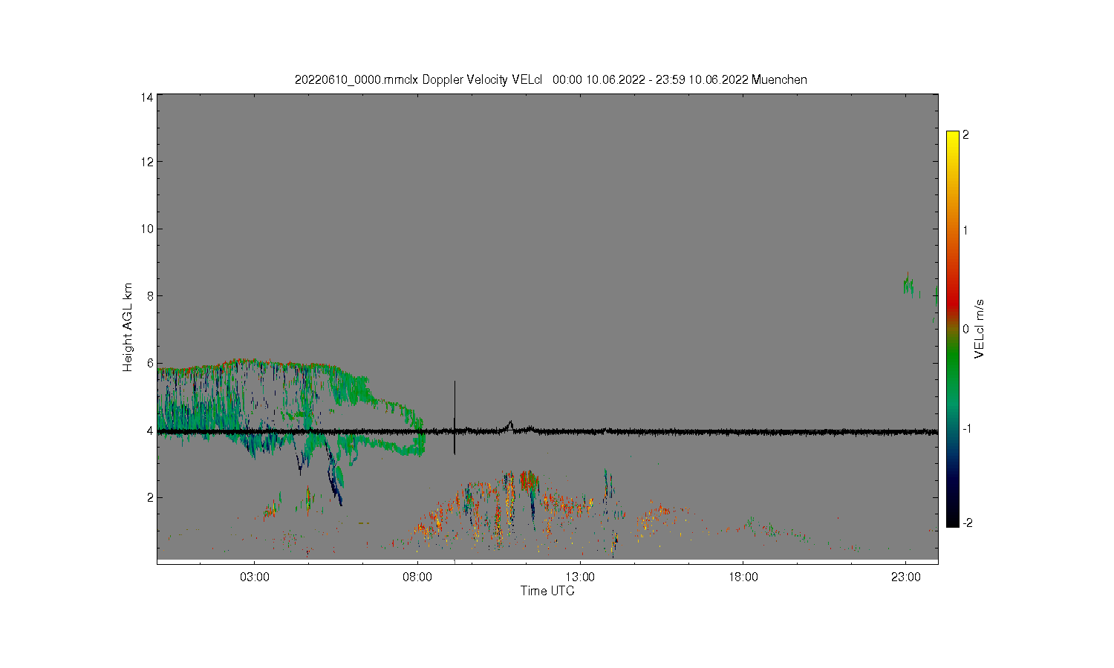Click the colorbar value -1 label
Image resolution: width=1114 pixels, height=668 pixels.
(967, 428)
